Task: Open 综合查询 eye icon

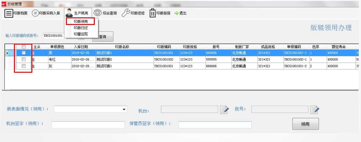Action: click(97, 13)
